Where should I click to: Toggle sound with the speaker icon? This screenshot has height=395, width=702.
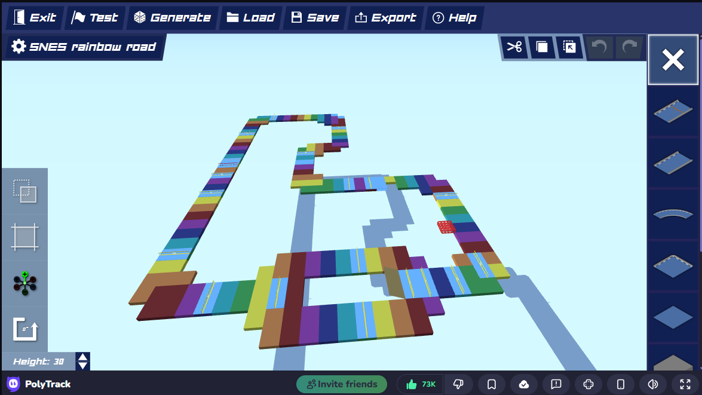653,384
